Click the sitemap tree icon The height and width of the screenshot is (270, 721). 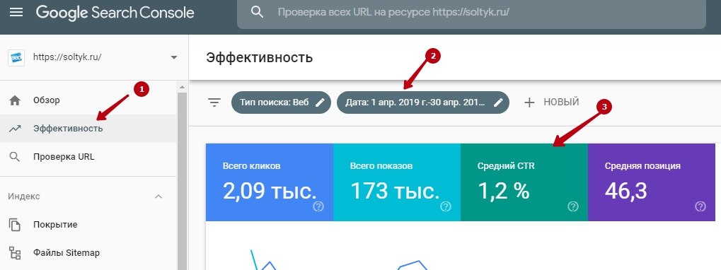tap(15, 253)
